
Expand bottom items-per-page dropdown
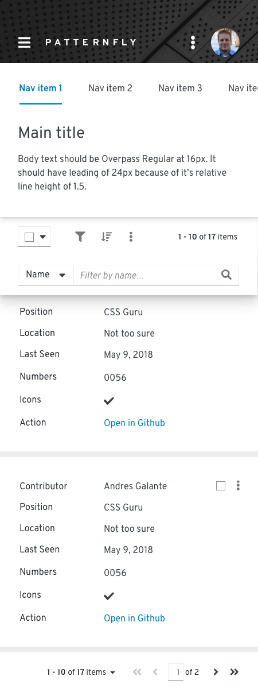coord(81,672)
